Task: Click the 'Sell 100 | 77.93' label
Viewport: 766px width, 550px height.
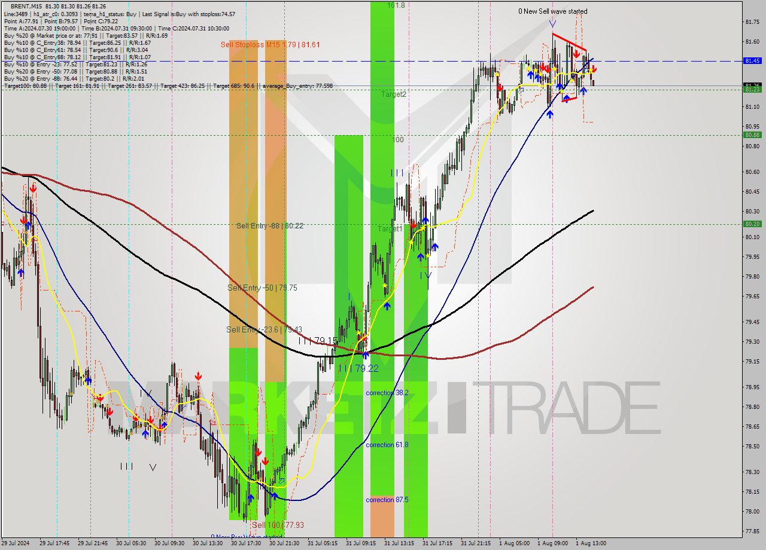Action: pos(278,525)
